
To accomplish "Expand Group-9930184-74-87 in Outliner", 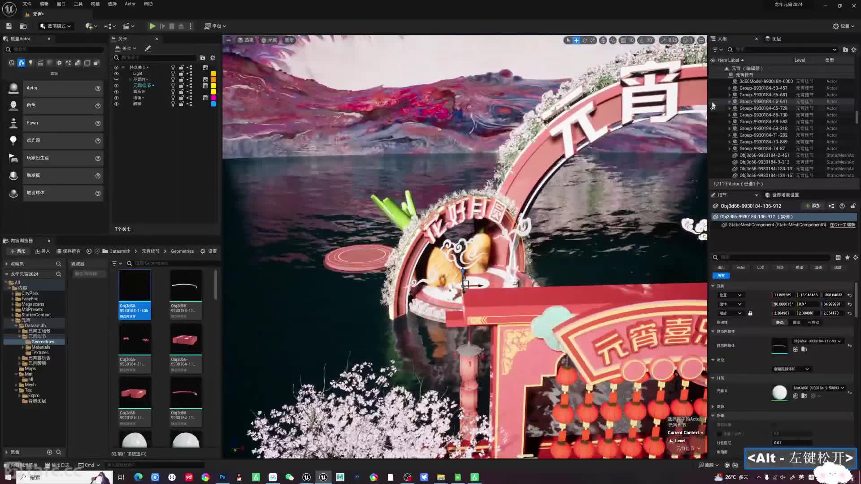I will tap(730, 149).
